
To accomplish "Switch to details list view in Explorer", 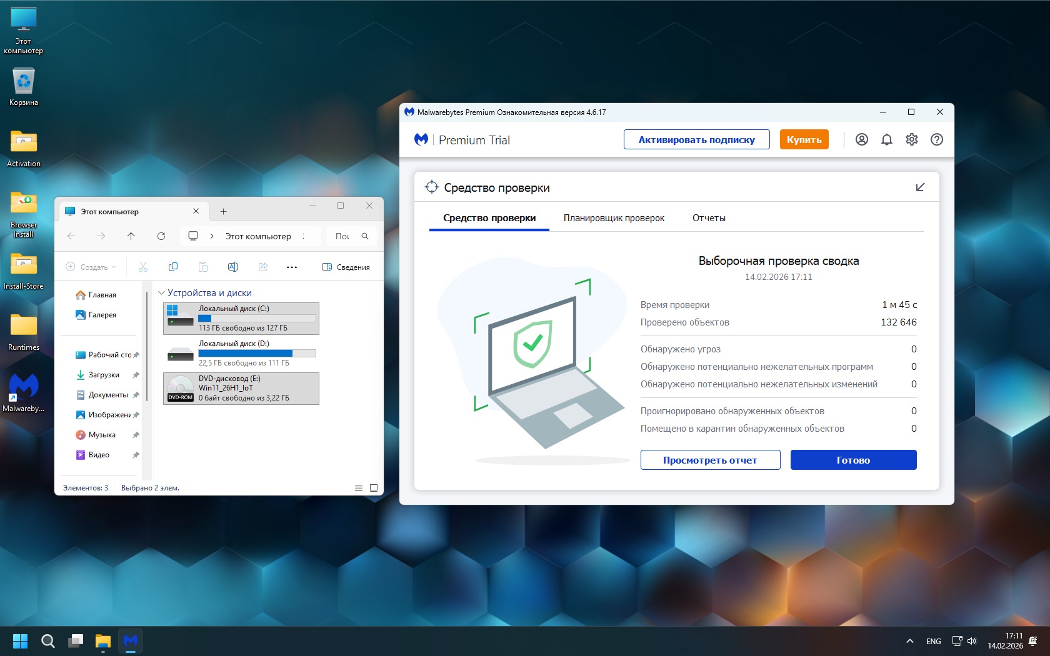I will (x=359, y=488).
